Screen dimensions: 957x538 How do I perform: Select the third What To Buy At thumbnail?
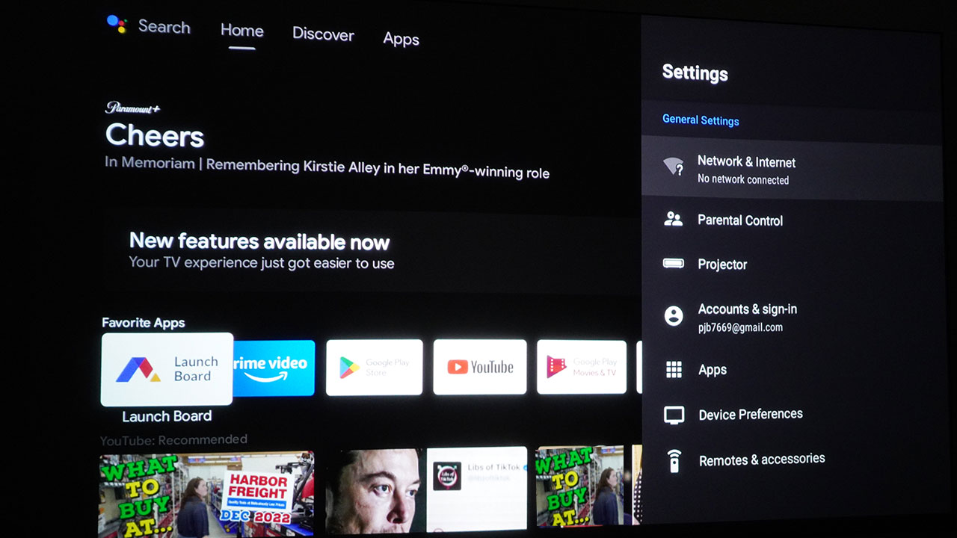coord(579,486)
